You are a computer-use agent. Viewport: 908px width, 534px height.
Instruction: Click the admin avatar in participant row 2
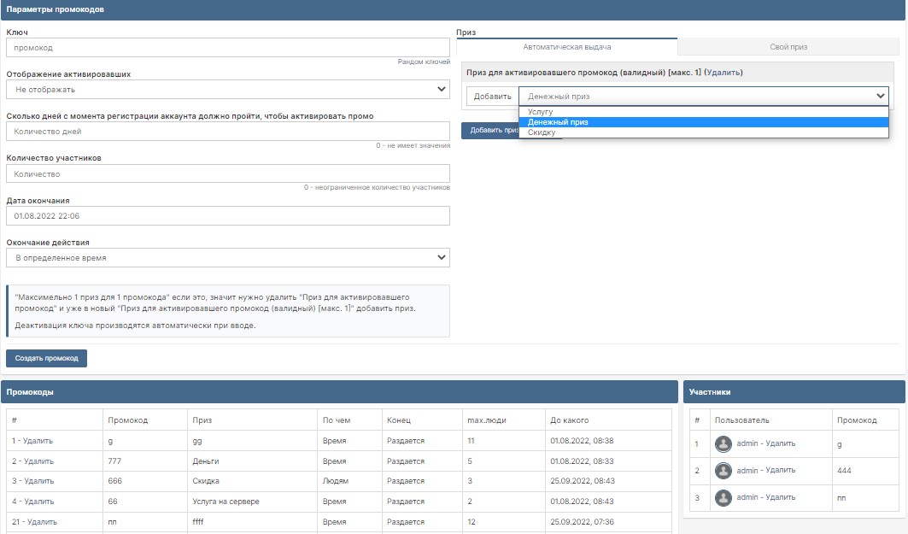723,470
